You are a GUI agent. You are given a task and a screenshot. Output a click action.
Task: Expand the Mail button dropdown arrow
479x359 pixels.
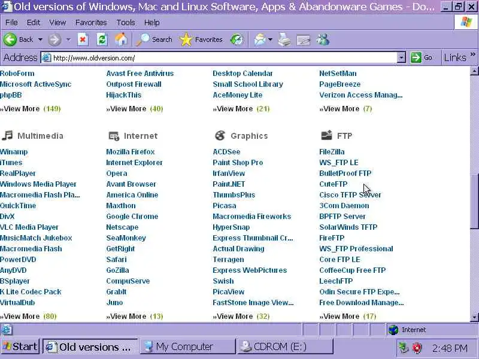click(x=270, y=39)
